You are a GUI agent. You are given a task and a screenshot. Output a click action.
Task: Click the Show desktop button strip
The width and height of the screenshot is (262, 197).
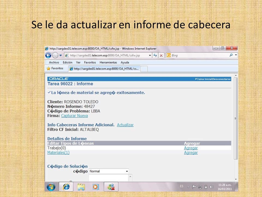236,187
